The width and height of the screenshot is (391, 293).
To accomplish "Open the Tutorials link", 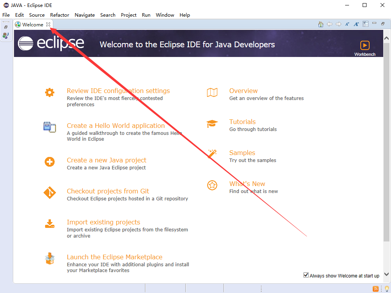I will click(243, 122).
